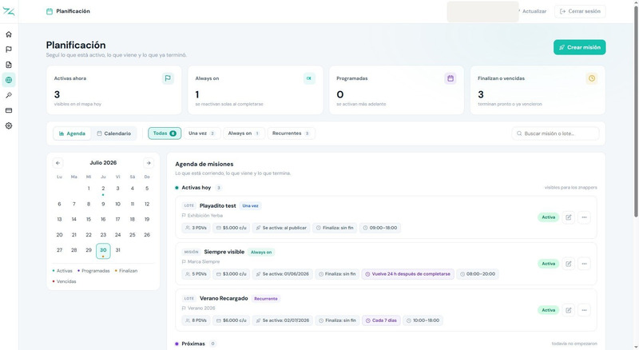This screenshot has height=350, width=639.
Task: Click the Activa status badge of Siempre visible
Action: click(x=548, y=264)
